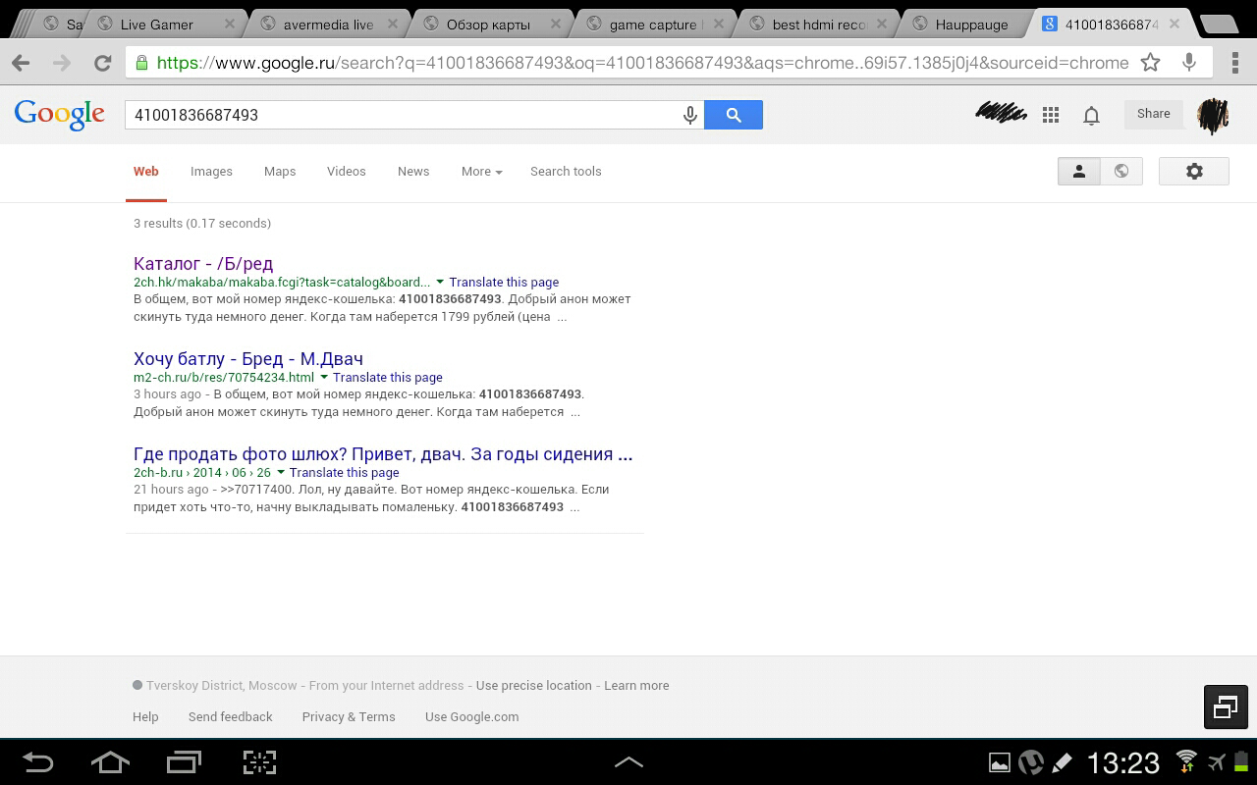Switch to Images results
The height and width of the screenshot is (785, 1257).
[211, 172]
